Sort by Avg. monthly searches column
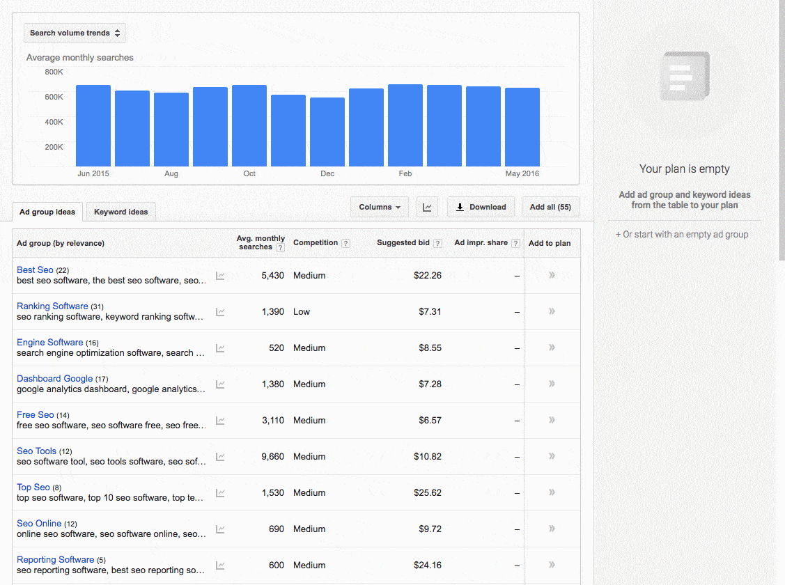Image resolution: width=785 pixels, height=585 pixels. (261, 243)
